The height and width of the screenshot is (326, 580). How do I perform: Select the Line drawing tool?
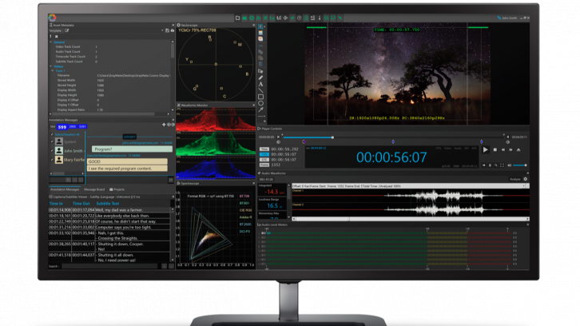click(260, 90)
